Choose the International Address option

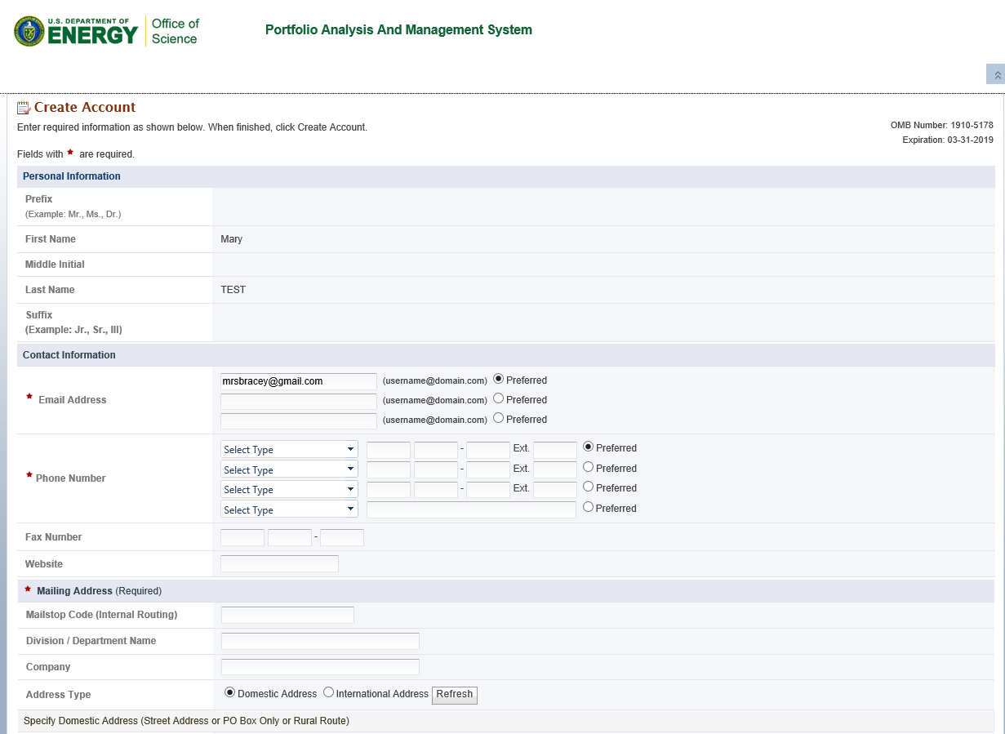328,693
